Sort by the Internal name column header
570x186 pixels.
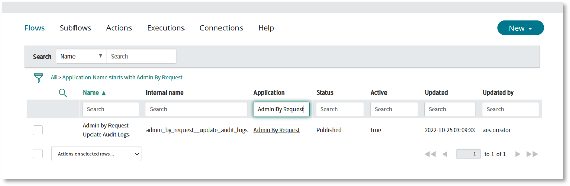(164, 92)
